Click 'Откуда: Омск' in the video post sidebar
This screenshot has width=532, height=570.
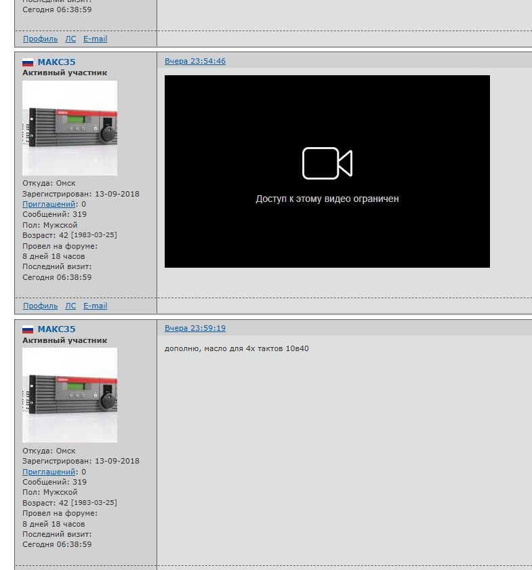pos(49,183)
